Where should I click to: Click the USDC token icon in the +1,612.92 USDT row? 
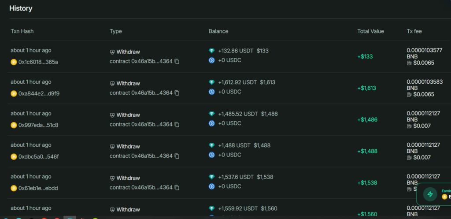[212, 92]
